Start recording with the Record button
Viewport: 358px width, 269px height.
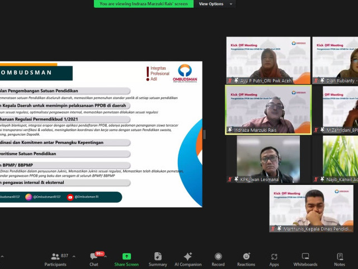[218, 259]
